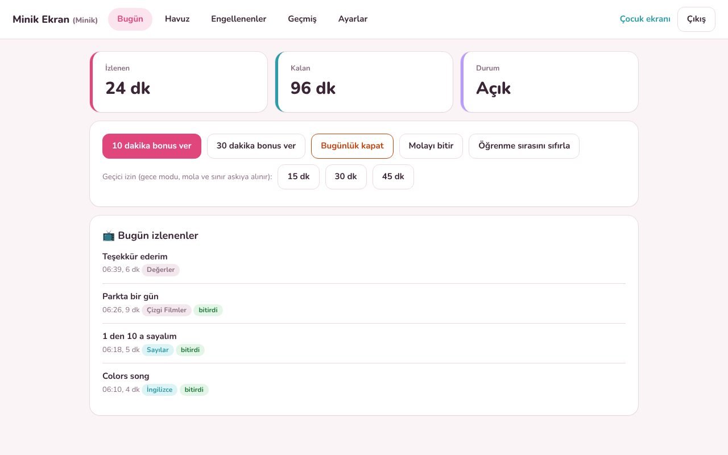
Task: Switch to the Havuz tab
Action: (x=177, y=19)
